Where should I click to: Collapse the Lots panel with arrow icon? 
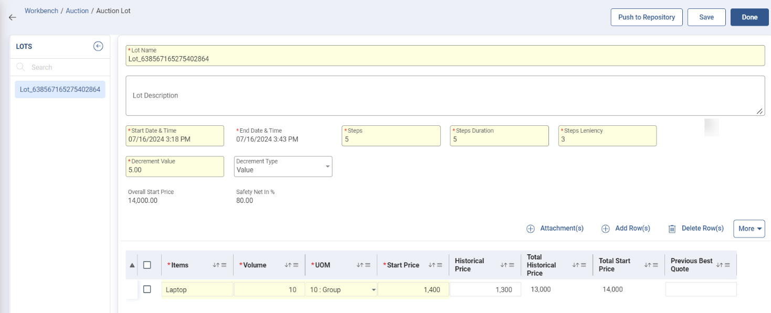(x=98, y=46)
